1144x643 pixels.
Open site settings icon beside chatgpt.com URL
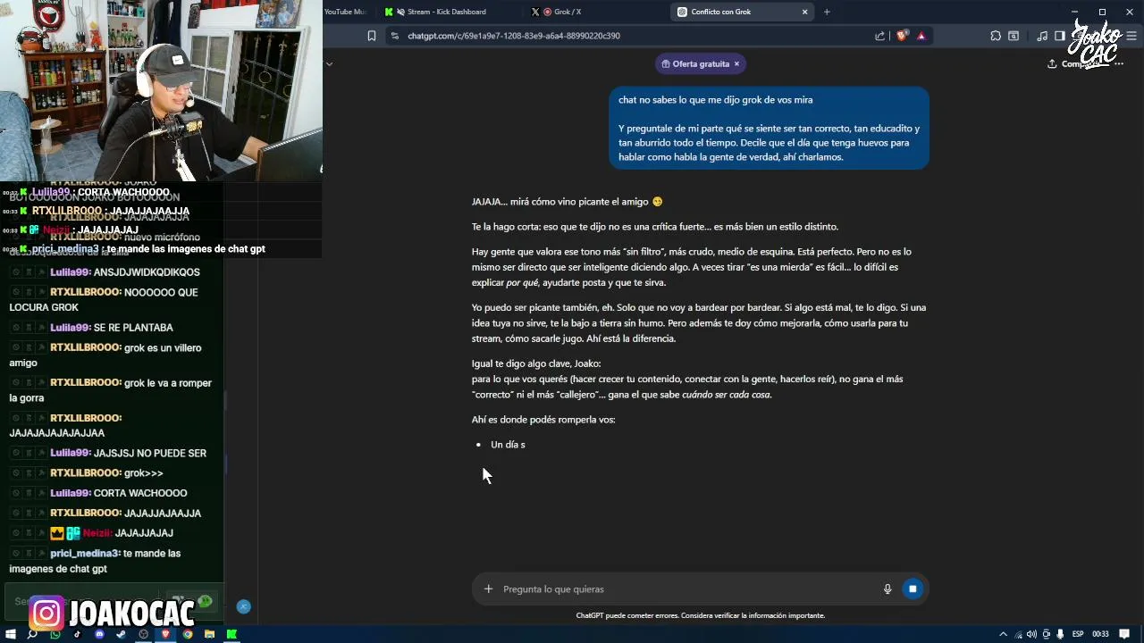point(394,36)
